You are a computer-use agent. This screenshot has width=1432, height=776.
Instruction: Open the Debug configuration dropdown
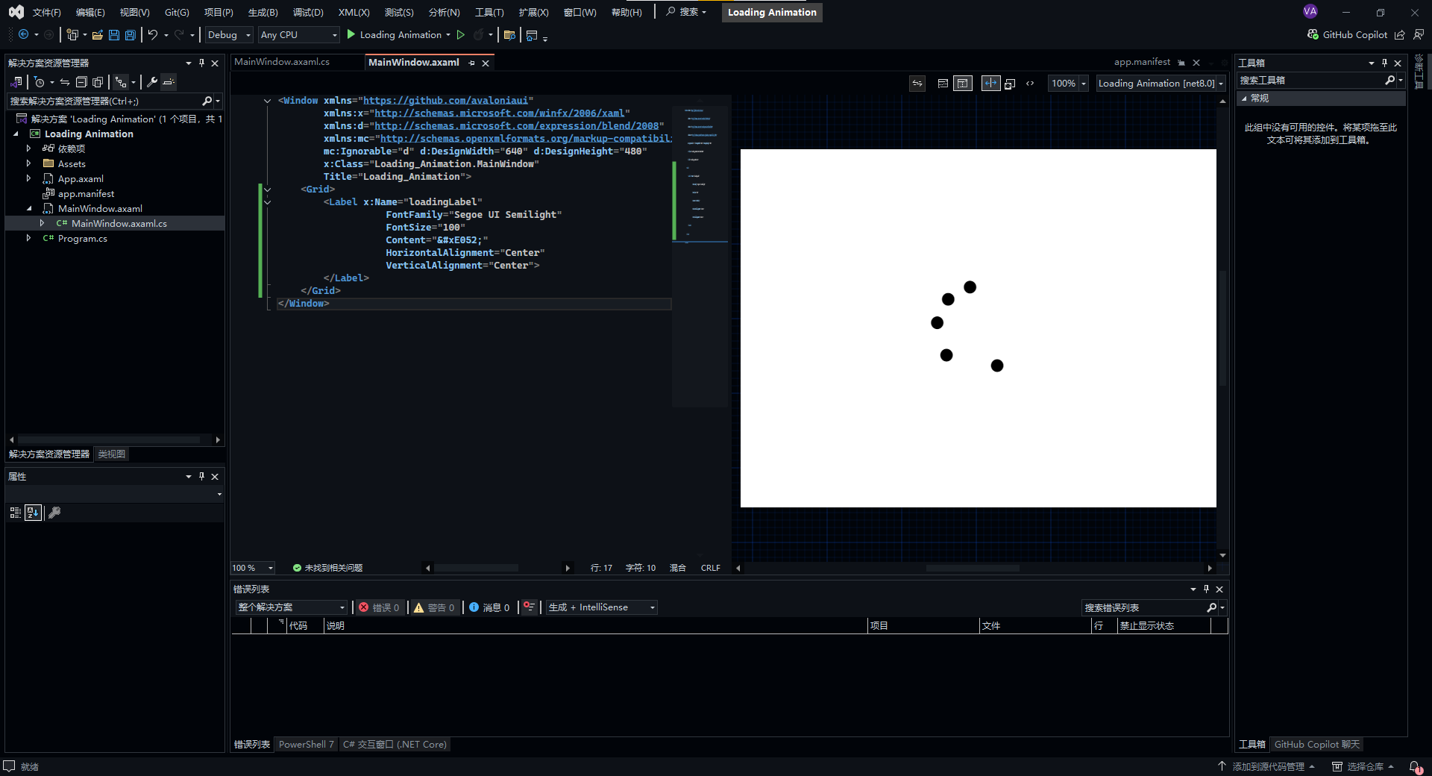[229, 35]
